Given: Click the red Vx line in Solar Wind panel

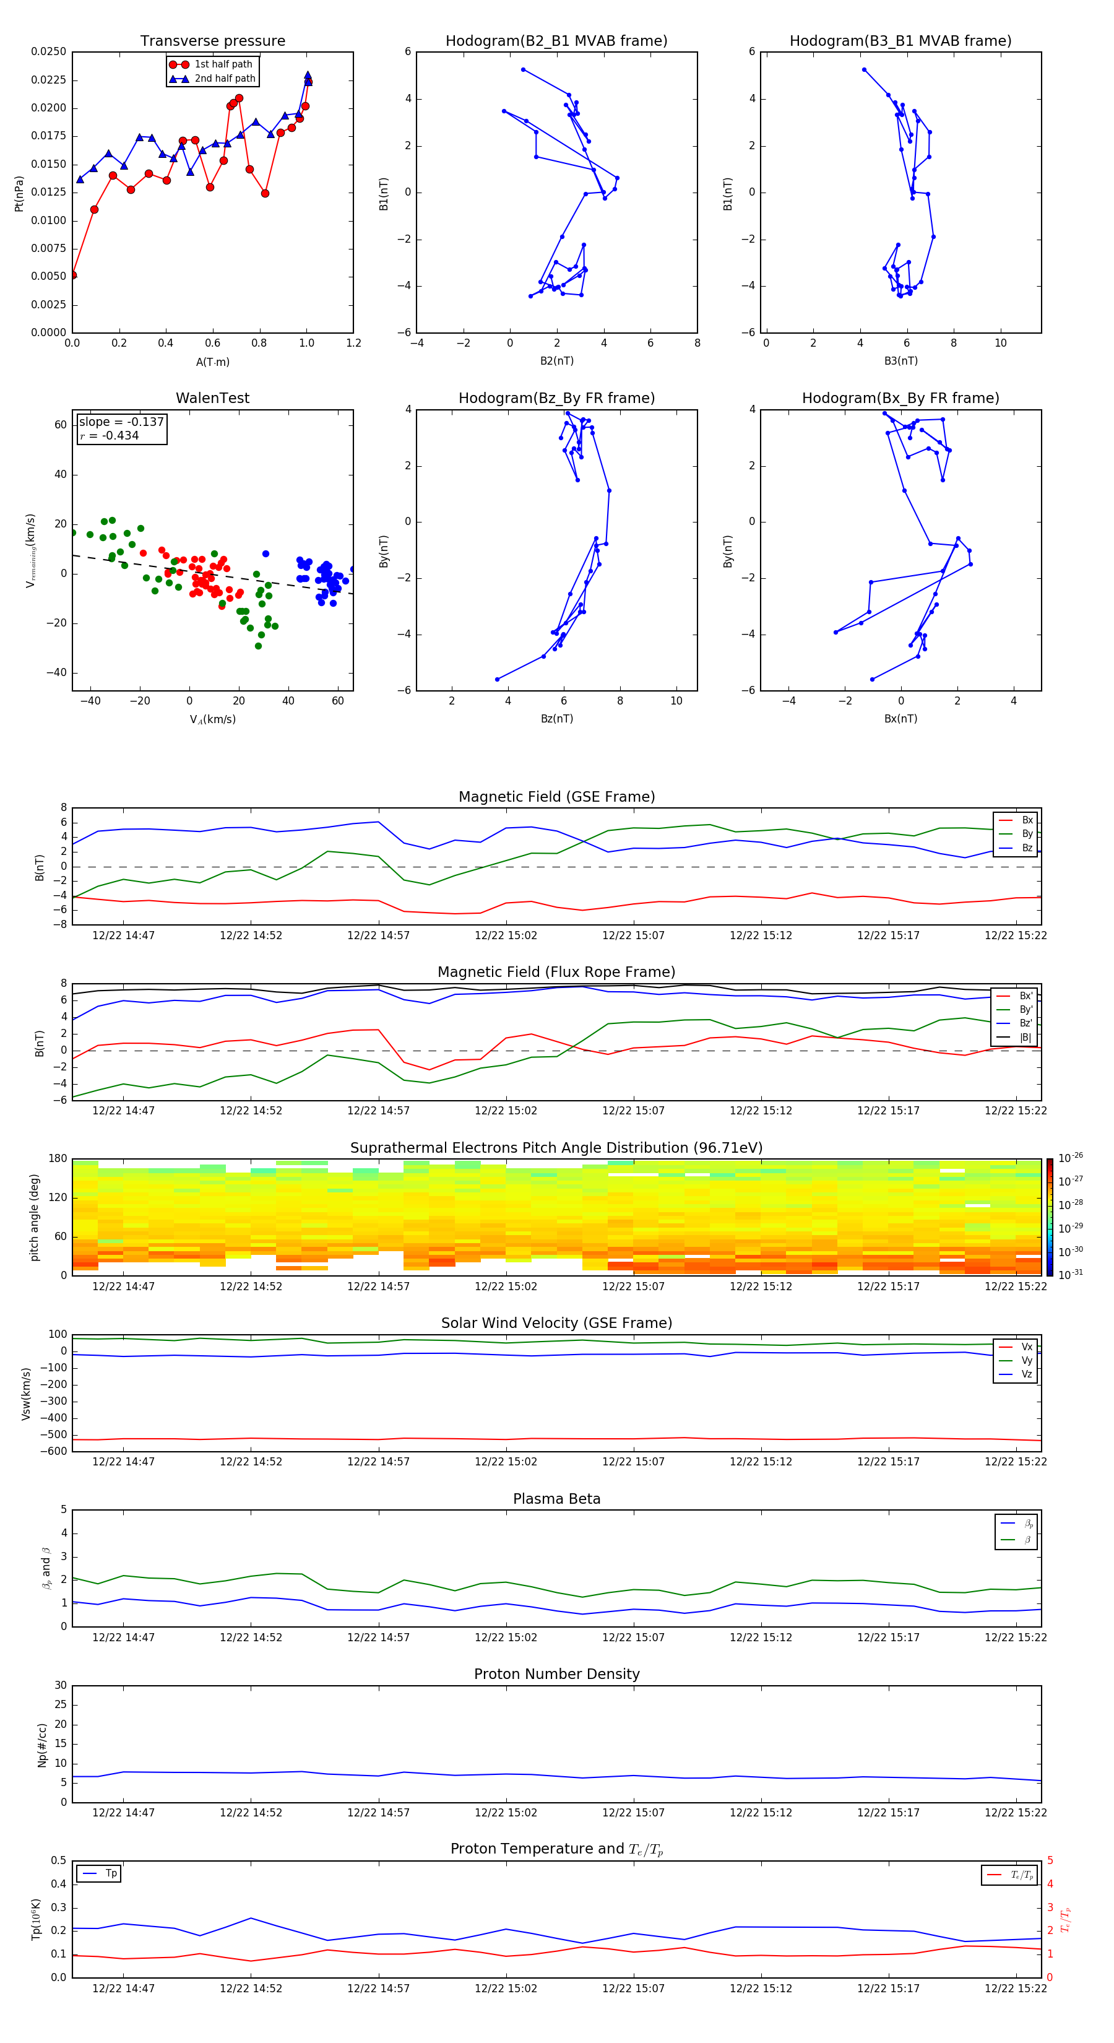Looking at the screenshot, I should point(556,1439).
